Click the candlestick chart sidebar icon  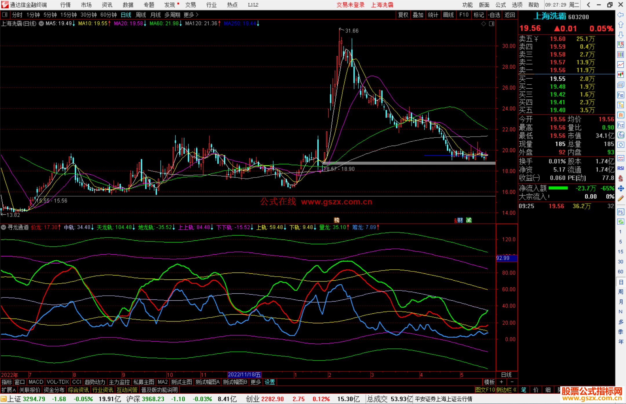point(620,74)
